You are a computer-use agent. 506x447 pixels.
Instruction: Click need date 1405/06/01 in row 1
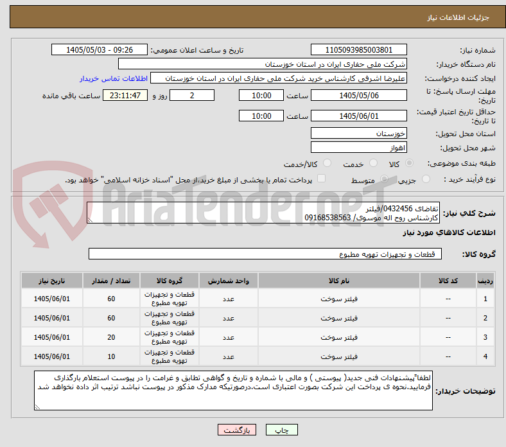pos(52,299)
